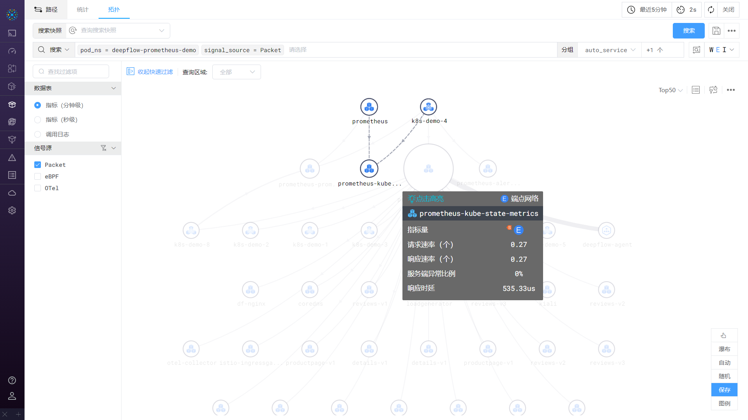748x420 pixels.
Task: Open the auto_service grouping dropdown
Action: pyautogui.click(x=609, y=50)
